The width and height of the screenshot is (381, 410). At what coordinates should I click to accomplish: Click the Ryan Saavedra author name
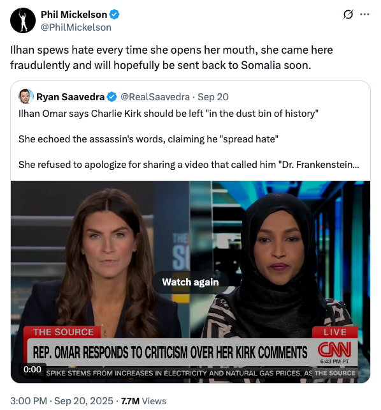coord(71,97)
